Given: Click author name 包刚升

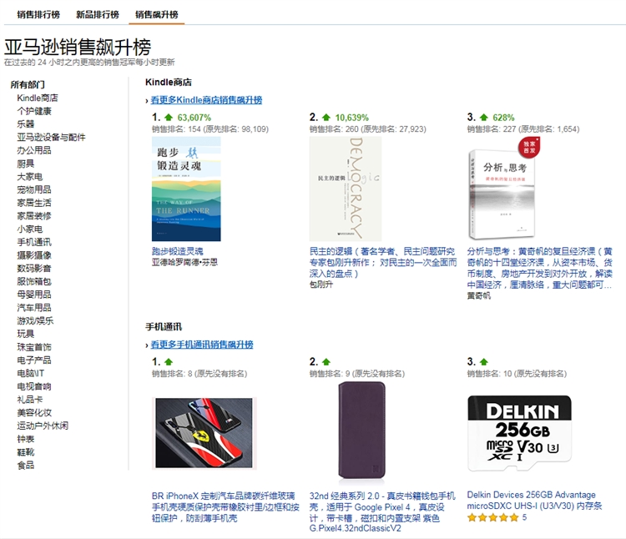Looking at the screenshot, I should [x=321, y=285].
